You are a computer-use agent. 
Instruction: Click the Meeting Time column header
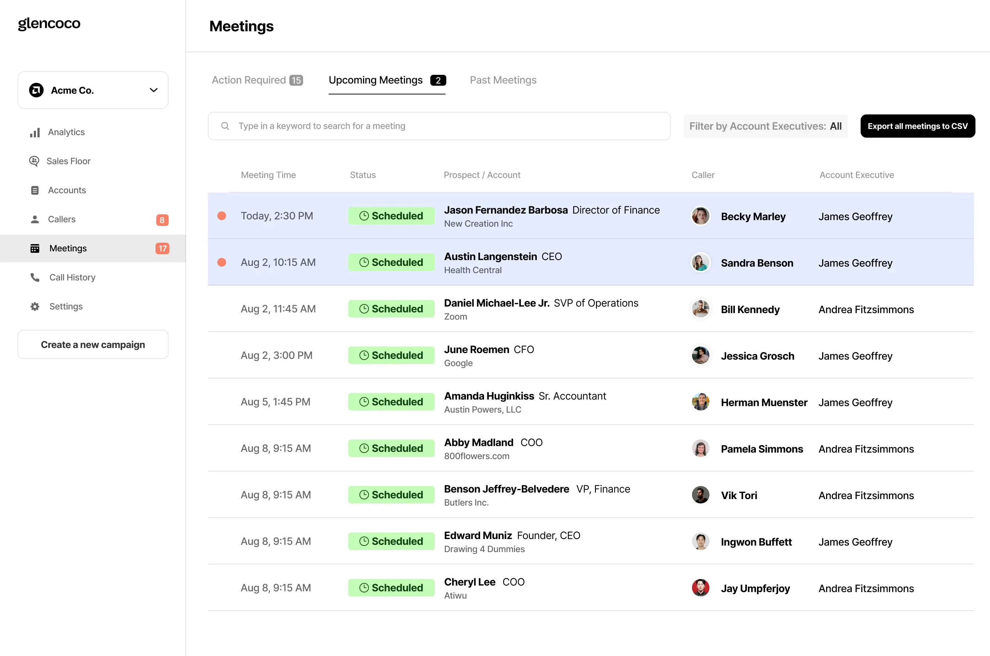268,175
